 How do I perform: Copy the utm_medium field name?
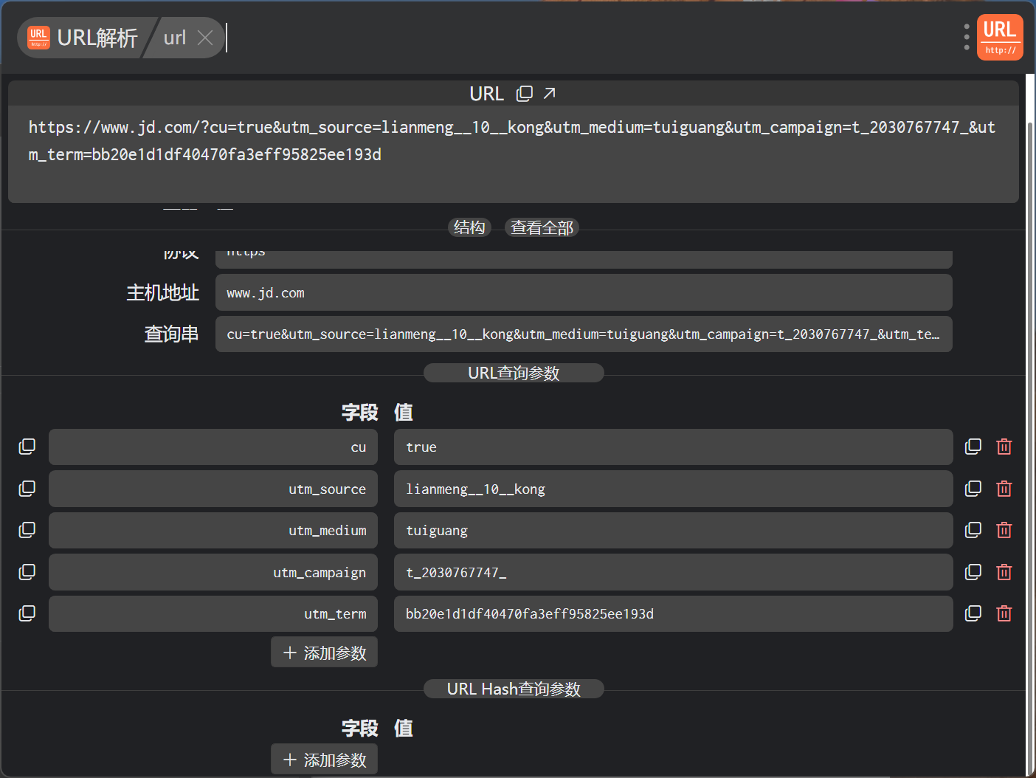click(x=27, y=530)
